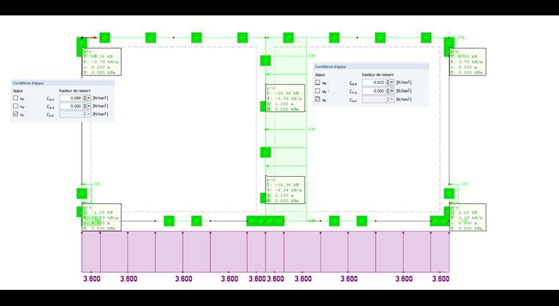This screenshot has width=559, height=306.
Task: Enable the ux support checkbox beside 0.833
Action: [x=317, y=82]
